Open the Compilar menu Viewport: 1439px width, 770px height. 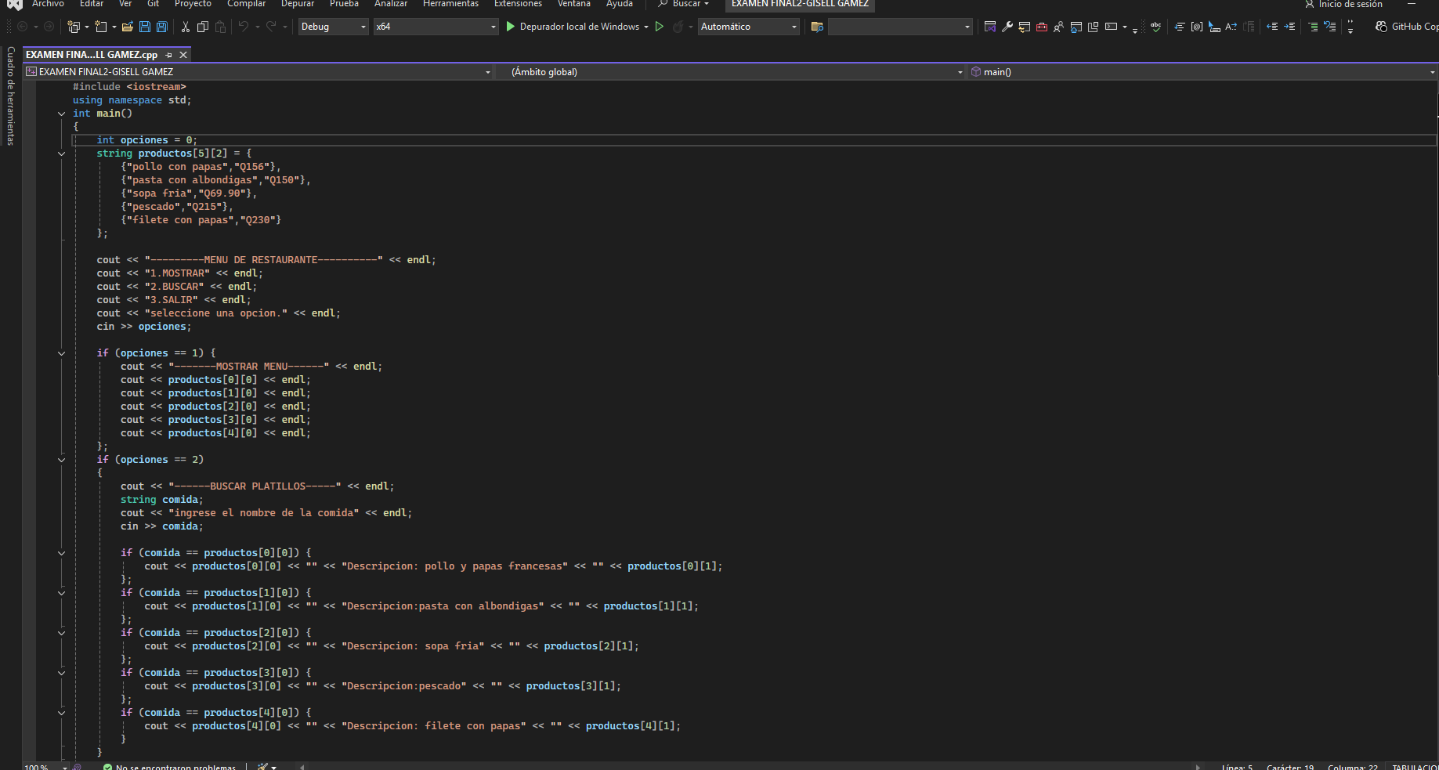click(246, 4)
